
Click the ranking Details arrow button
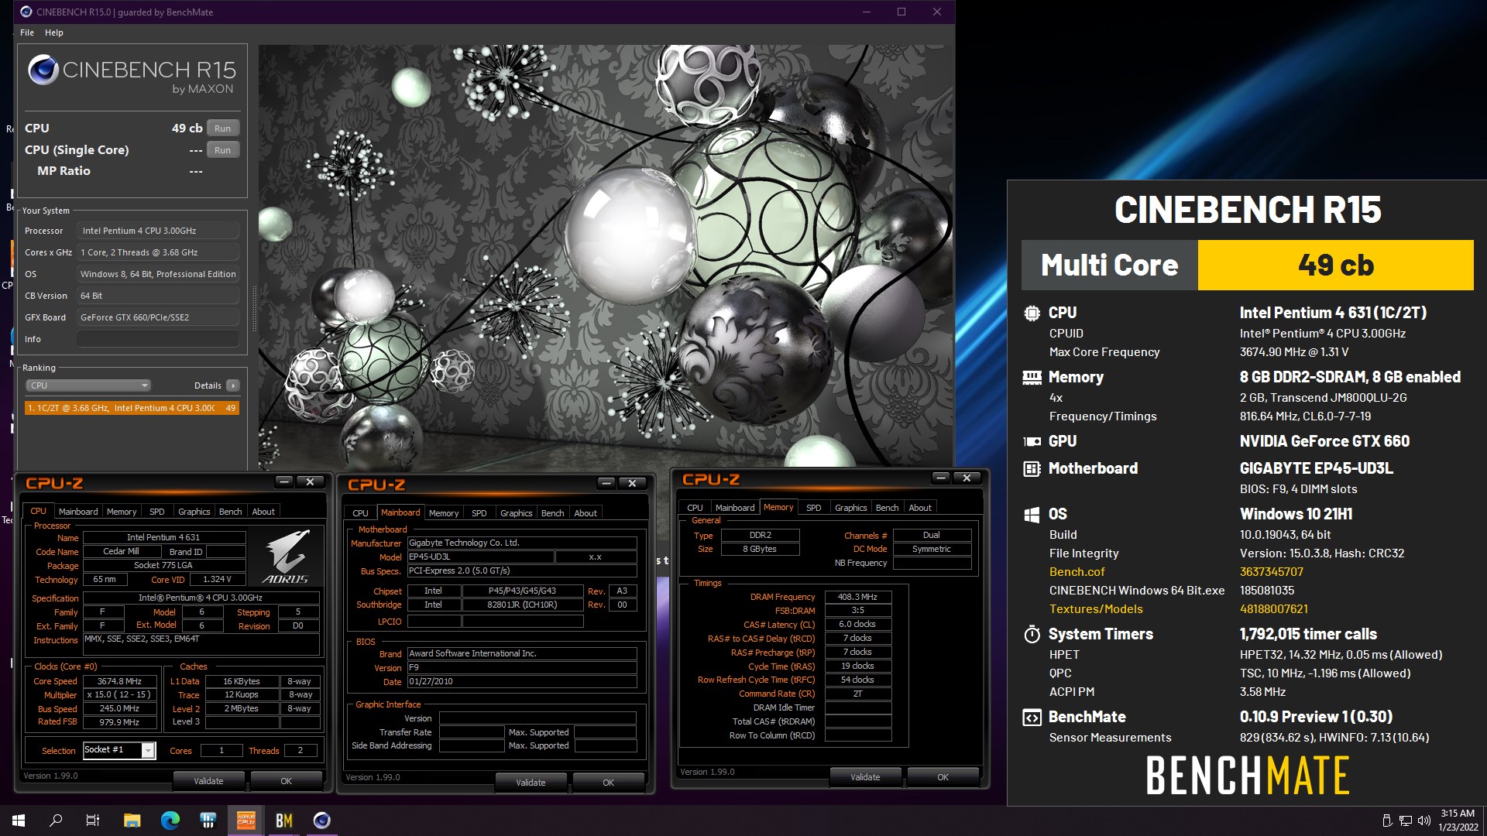point(232,385)
